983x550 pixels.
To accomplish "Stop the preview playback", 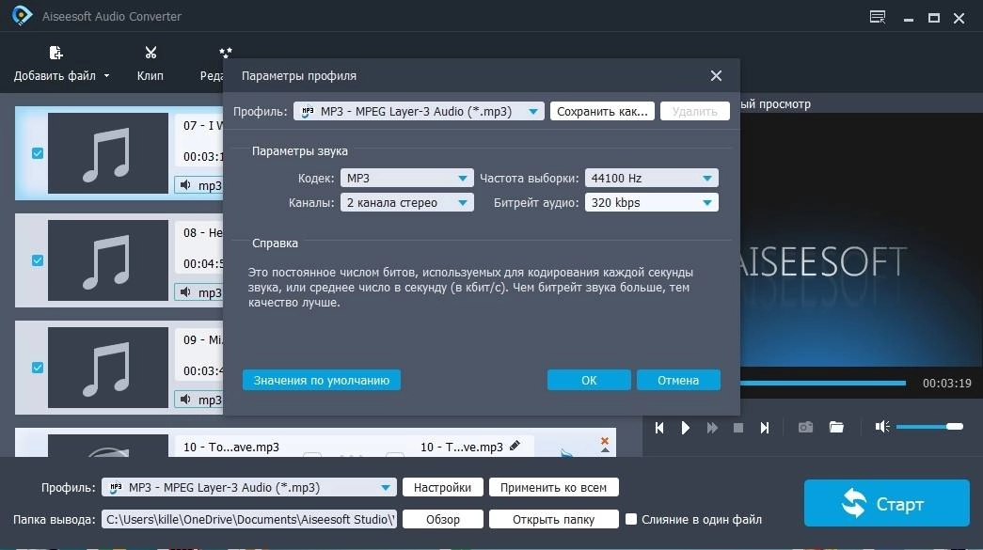I will 738,428.
